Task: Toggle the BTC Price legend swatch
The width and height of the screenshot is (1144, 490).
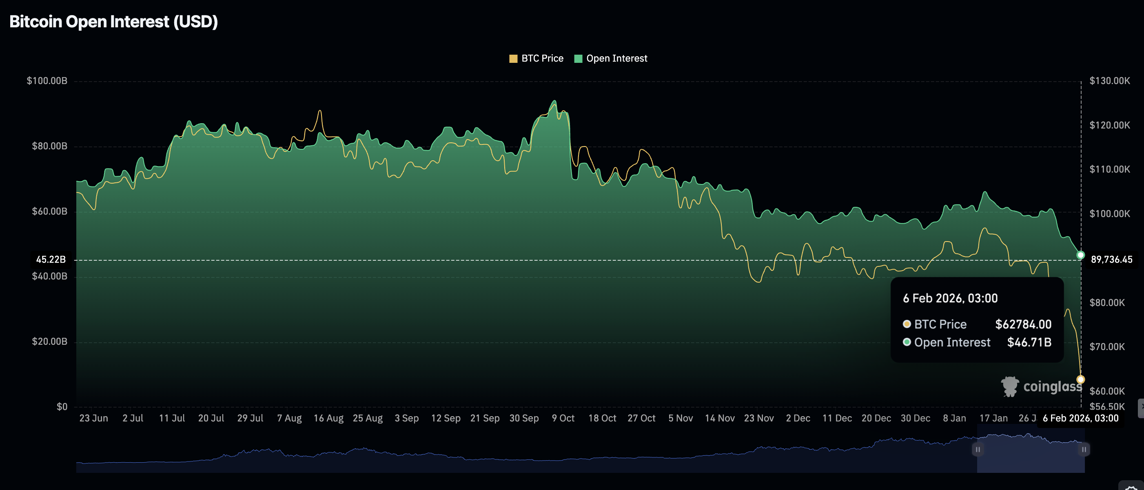Action: 513,59
